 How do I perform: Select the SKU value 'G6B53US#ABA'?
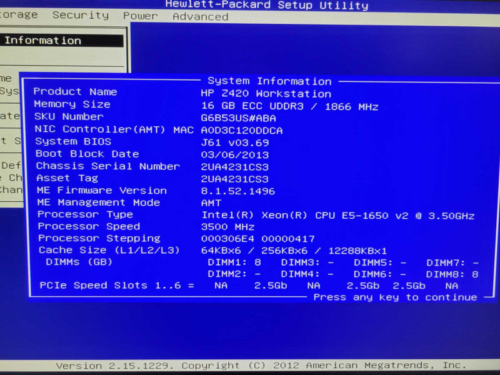239,118
